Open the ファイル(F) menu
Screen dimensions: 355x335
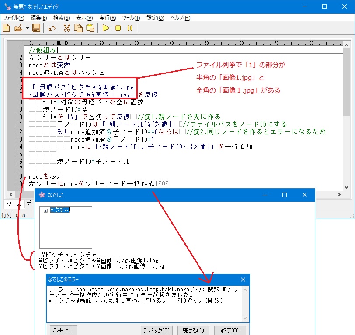[x=14, y=17]
